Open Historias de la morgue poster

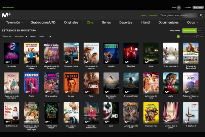[51, 113]
